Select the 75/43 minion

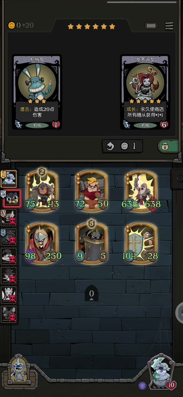click(x=42, y=190)
